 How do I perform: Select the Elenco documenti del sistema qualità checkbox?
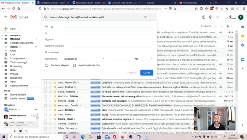click(x=45, y=96)
